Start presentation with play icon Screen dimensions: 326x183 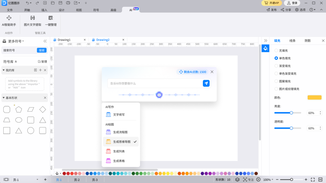258,180
